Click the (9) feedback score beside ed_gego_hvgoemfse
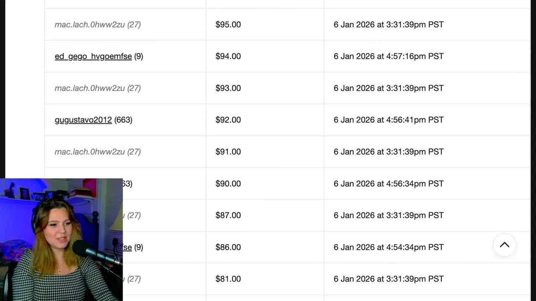 [139, 56]
